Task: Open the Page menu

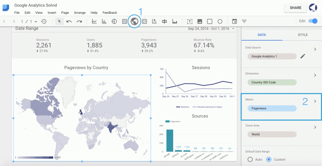Action: tap(65, 13)
